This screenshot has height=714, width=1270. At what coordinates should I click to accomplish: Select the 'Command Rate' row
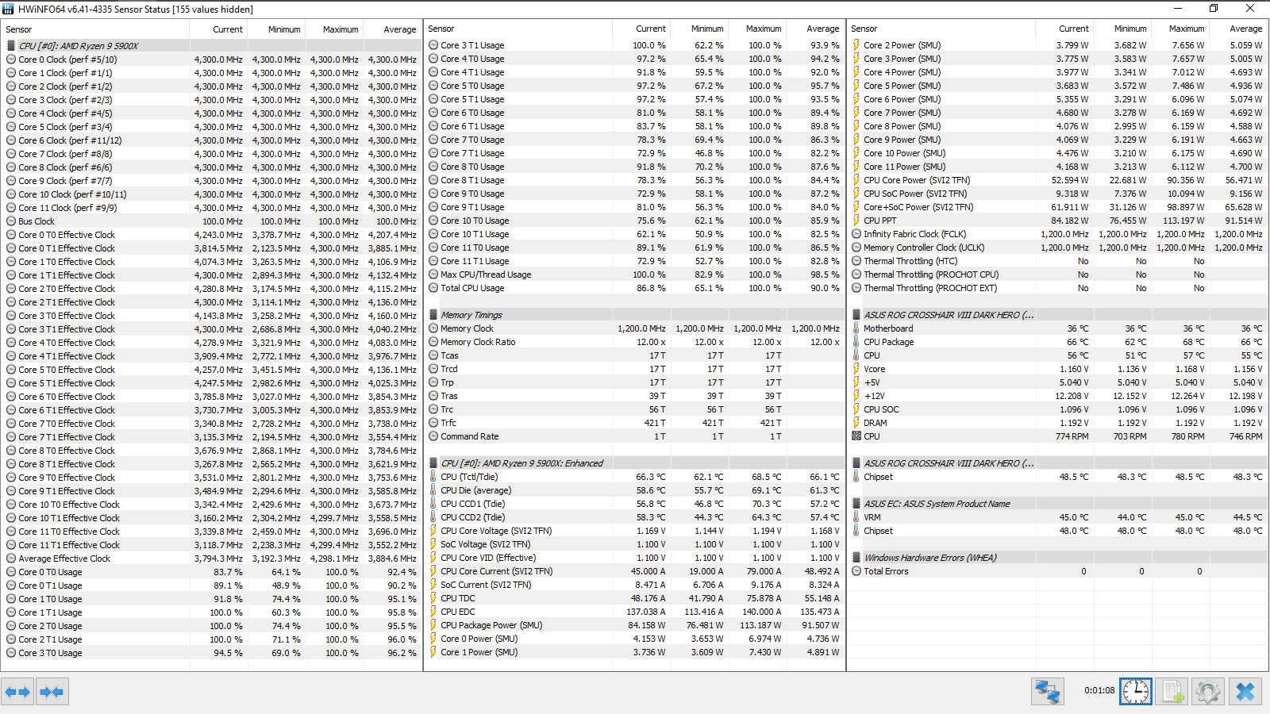coord(634,436)
